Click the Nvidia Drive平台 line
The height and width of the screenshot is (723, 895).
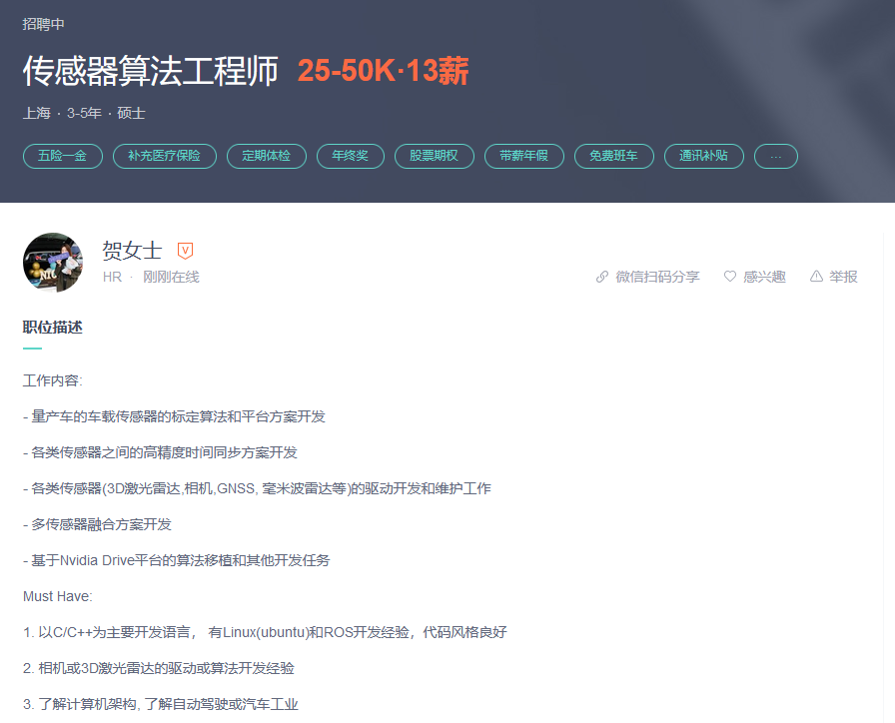coord(177,560)
